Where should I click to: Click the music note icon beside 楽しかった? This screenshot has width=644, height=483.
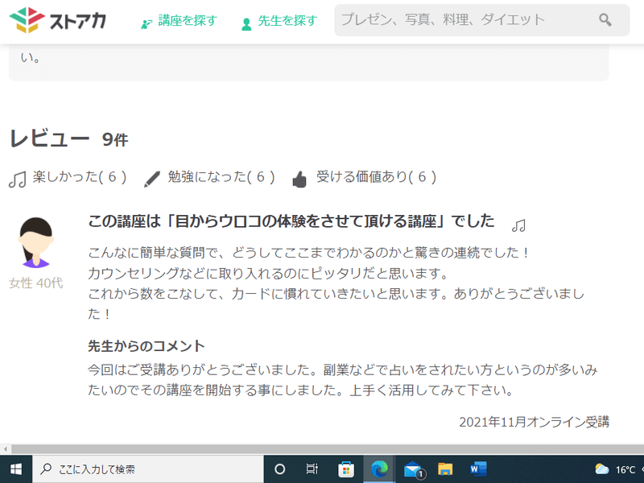(x=17, y=179)
